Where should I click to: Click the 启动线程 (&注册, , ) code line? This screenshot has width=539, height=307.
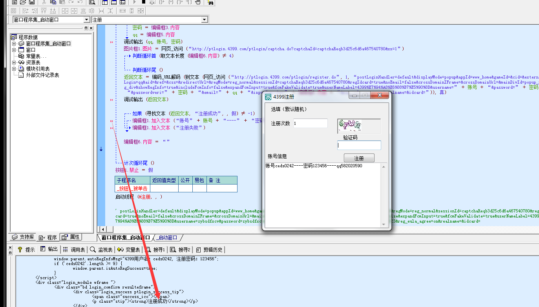pos(139,197)
